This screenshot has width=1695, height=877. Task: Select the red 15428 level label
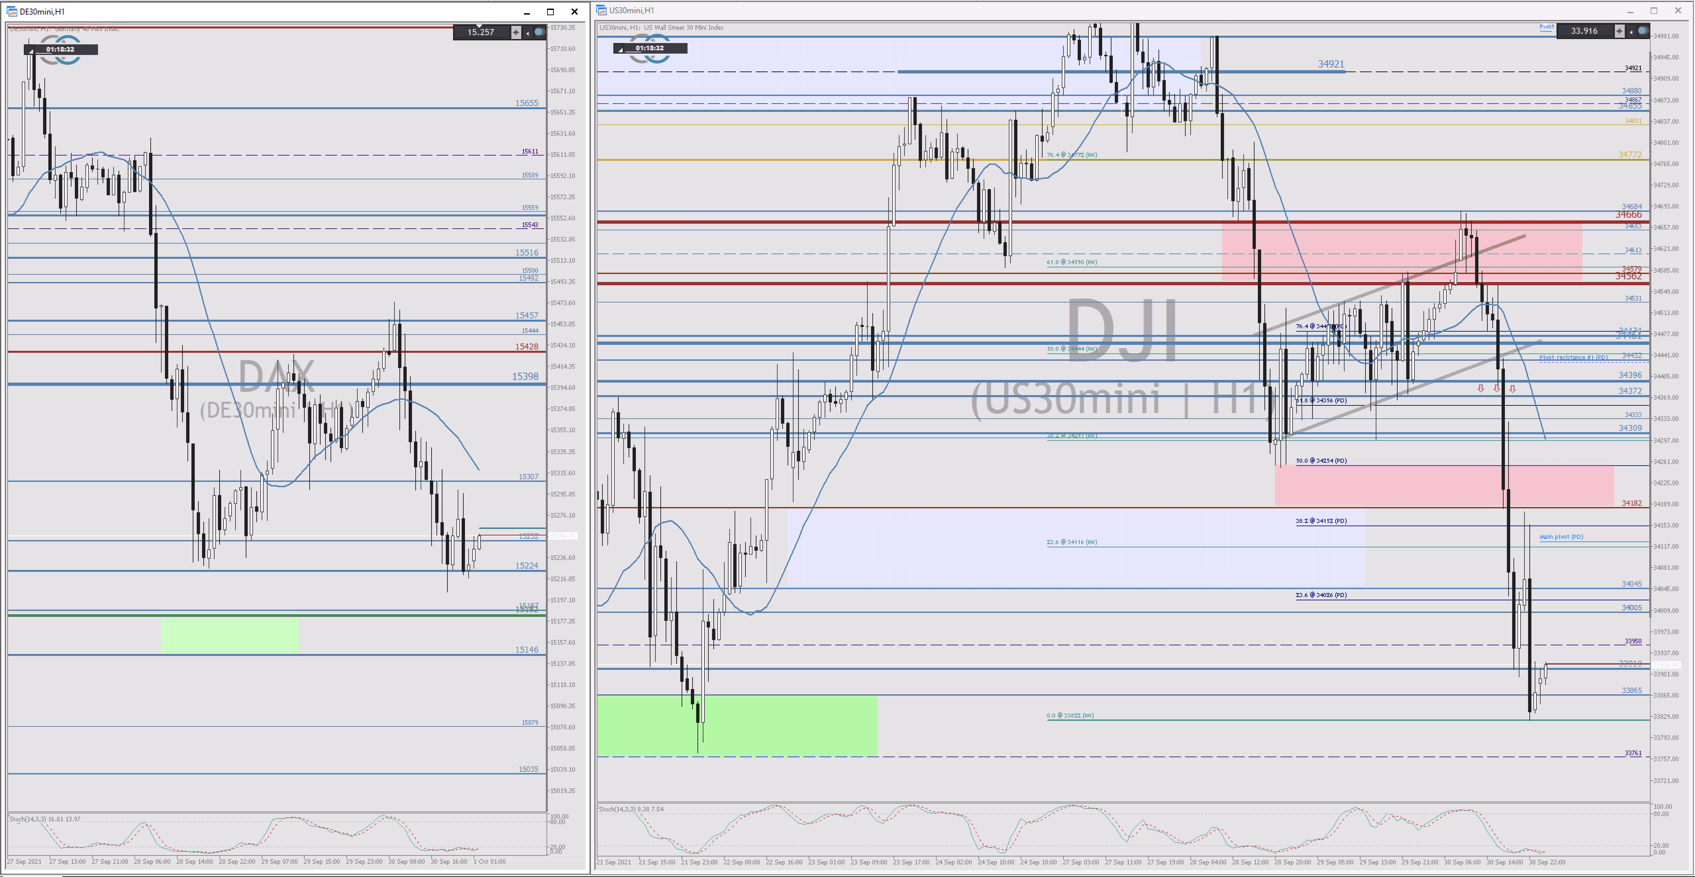pos(526,346)
